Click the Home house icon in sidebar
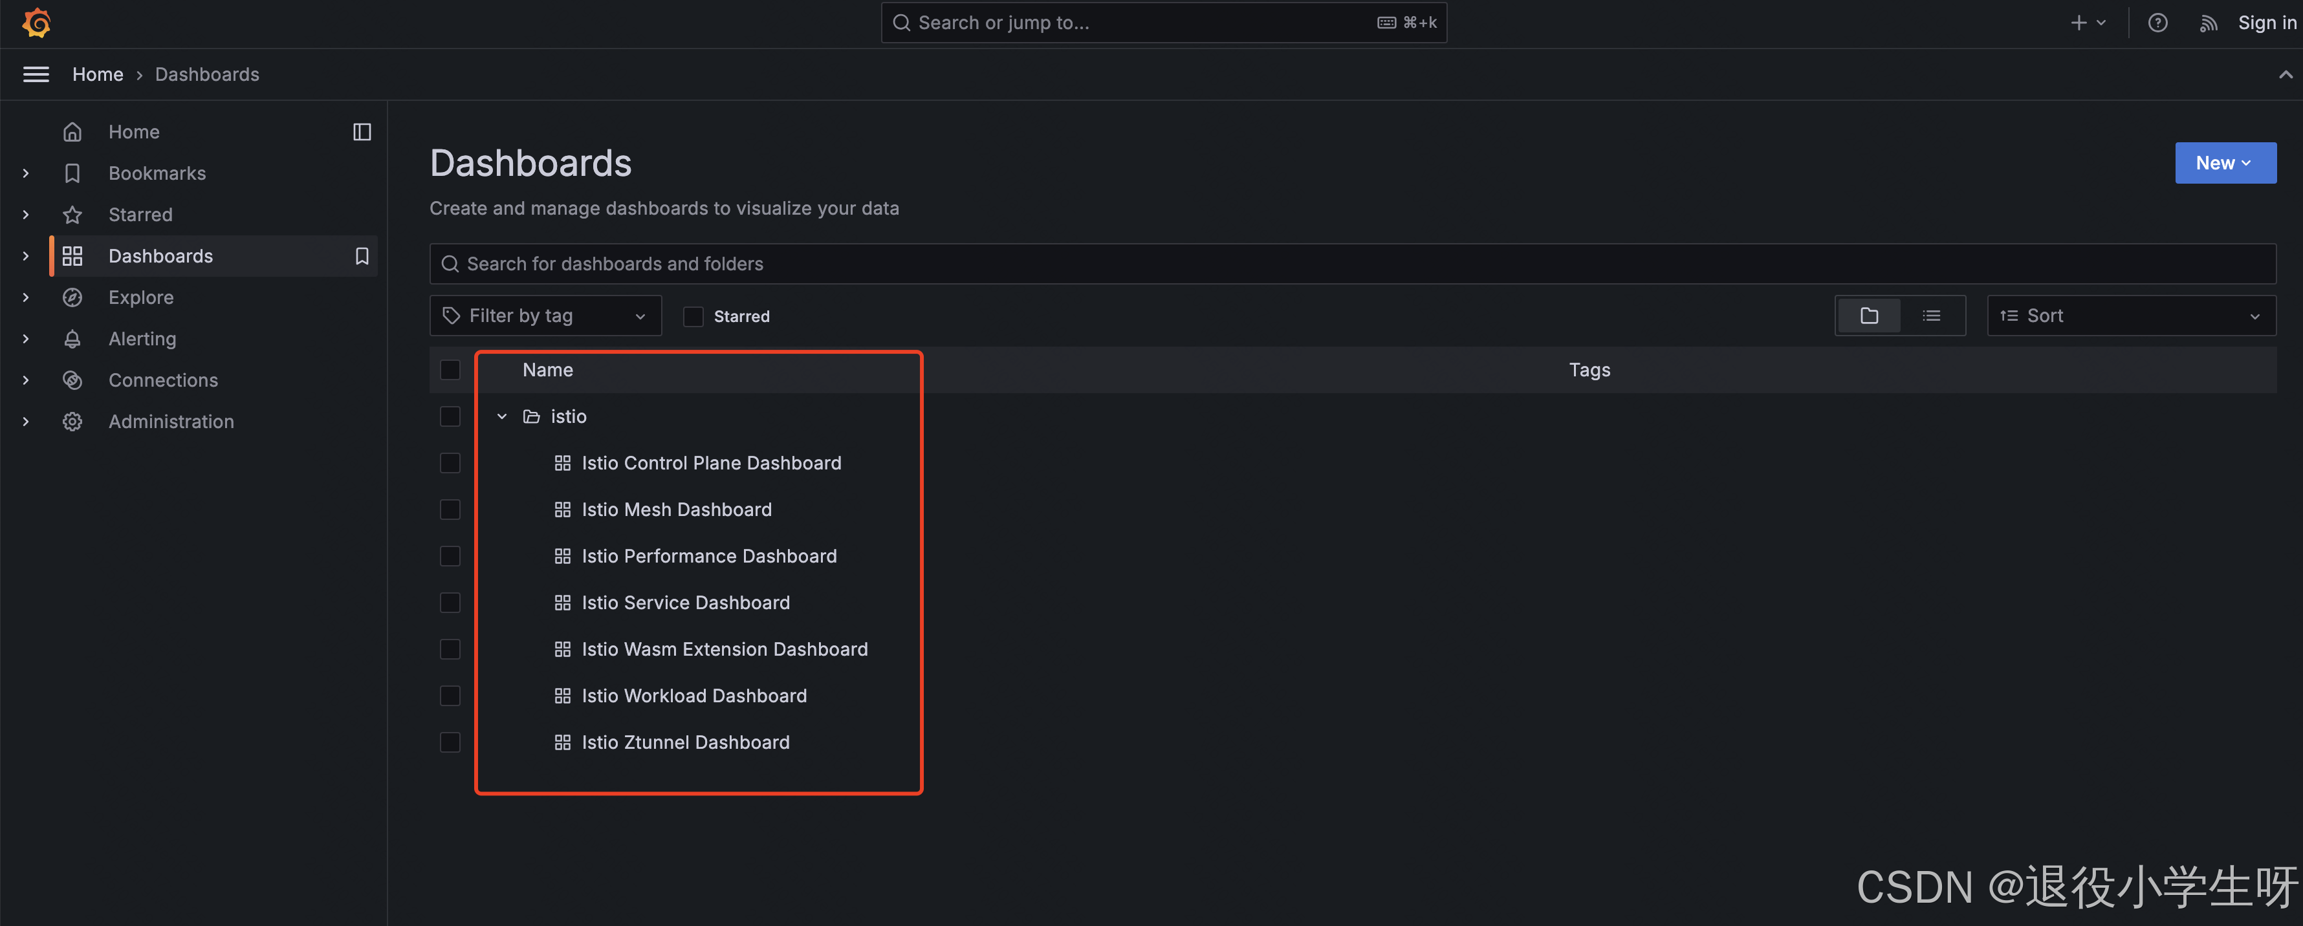The image size is (2303, 926). 72,131
